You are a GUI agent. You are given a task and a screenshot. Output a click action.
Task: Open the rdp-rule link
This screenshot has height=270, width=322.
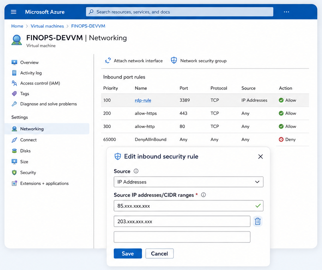pos(143,100)
